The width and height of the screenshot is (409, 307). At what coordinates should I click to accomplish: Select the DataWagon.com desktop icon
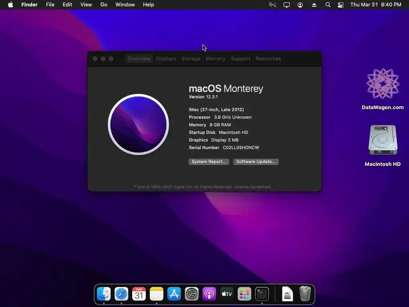tap(383, 89)
